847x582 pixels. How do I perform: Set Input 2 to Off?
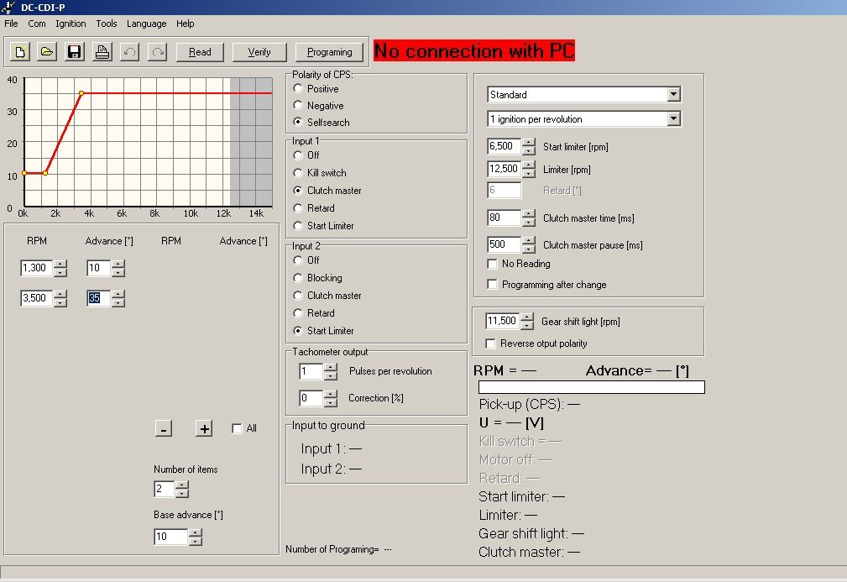[298, 260]
